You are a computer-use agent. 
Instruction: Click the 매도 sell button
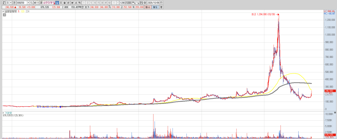coord(155,7)
